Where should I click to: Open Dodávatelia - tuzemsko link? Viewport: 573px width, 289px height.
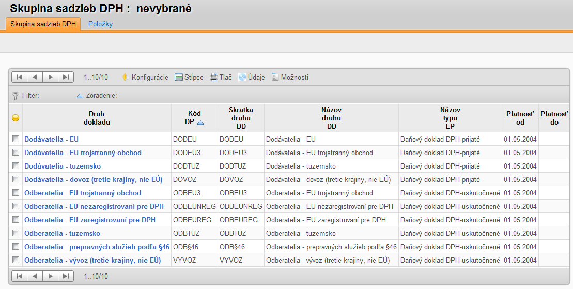coord(63,166)
